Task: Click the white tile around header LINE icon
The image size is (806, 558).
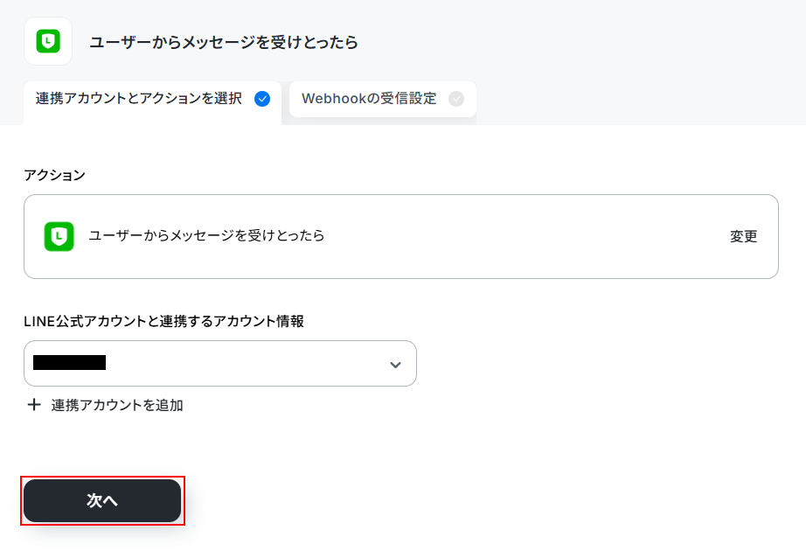Action: (x=48, y=41)
